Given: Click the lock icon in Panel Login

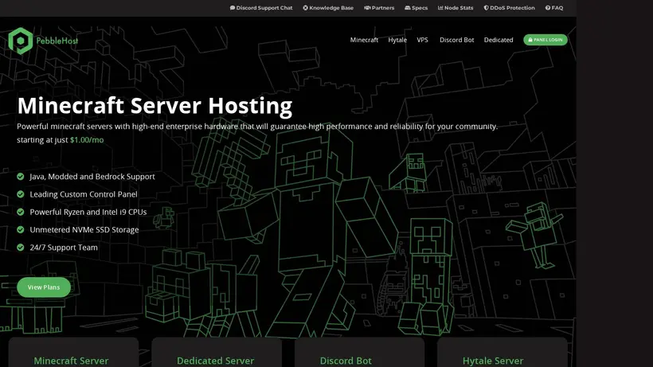Looking at the screenshot, I should pyautogui.click(x=530, y=40).
